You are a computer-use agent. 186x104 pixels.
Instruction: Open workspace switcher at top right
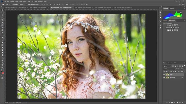183,5
